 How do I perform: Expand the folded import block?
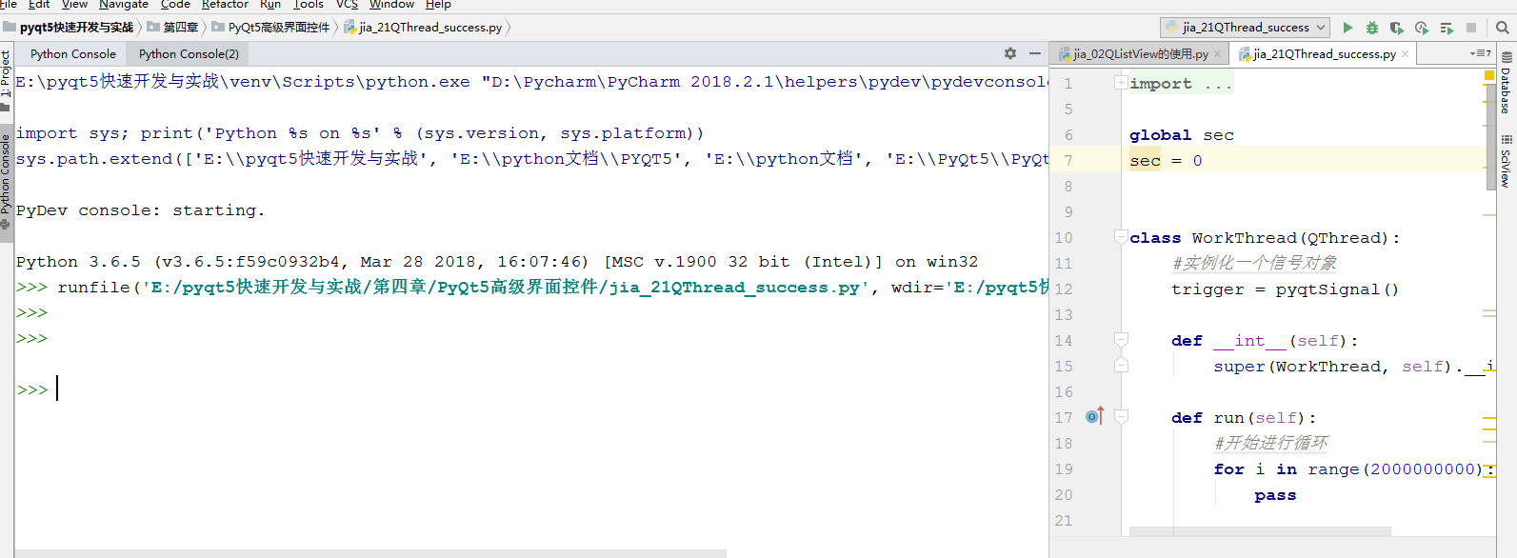pyautogui.click(x=1121, y=83)
